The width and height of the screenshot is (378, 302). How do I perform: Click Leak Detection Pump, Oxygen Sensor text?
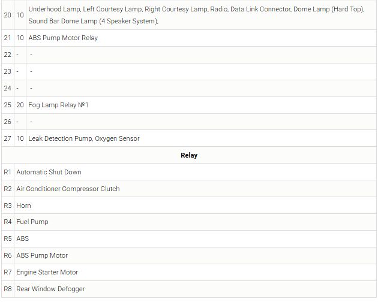[x=84, y=138]
